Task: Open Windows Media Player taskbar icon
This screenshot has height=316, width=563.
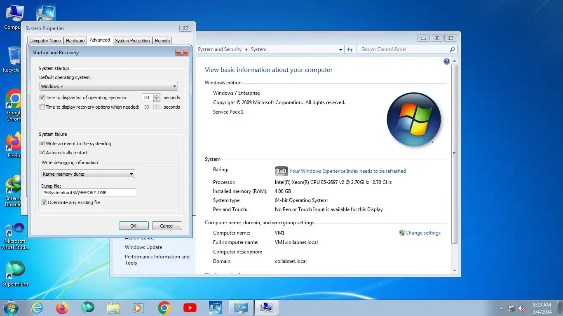Action: (x=138, y=308)
